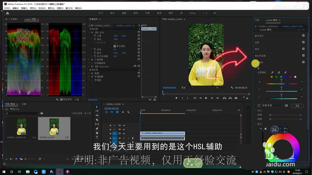
Task: Expand the Channel Volume effect
Action: [x=89, y=77]
